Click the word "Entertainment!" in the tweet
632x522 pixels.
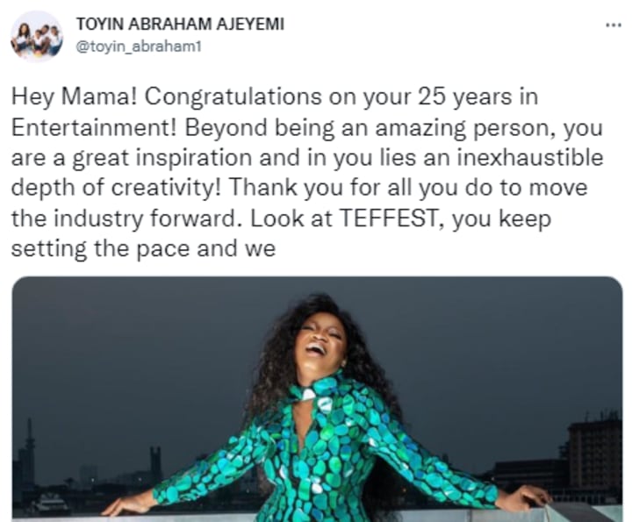[x=94, y=128]
